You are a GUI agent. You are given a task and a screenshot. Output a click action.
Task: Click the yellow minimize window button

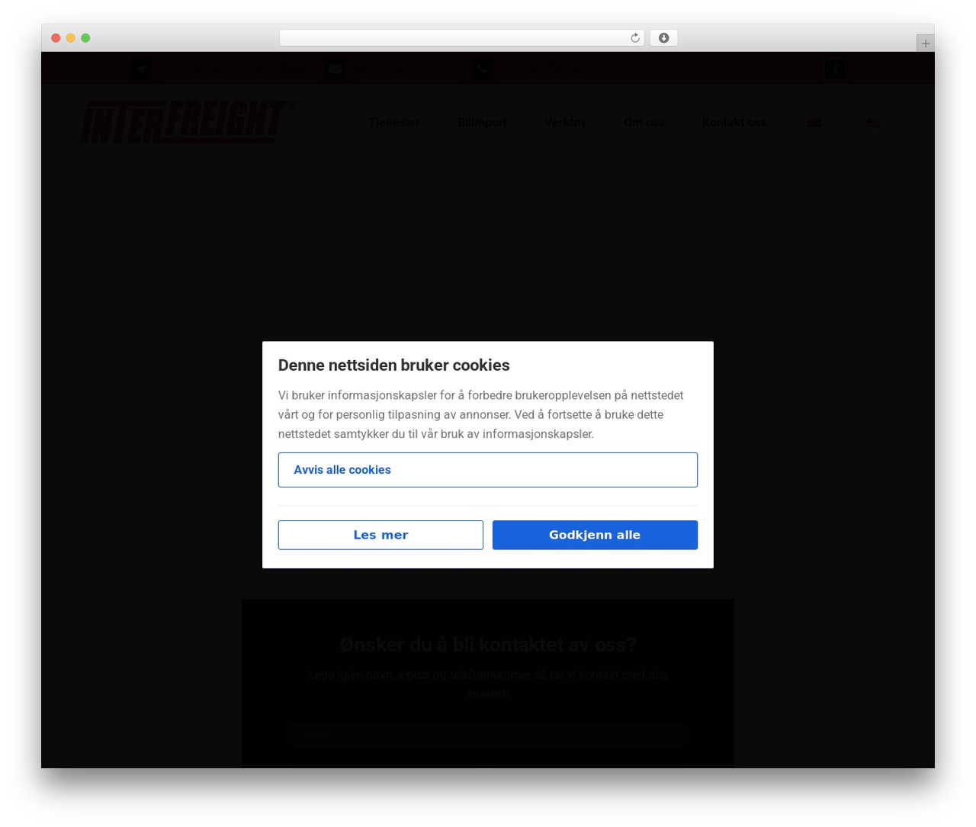[x=70, y=38]
